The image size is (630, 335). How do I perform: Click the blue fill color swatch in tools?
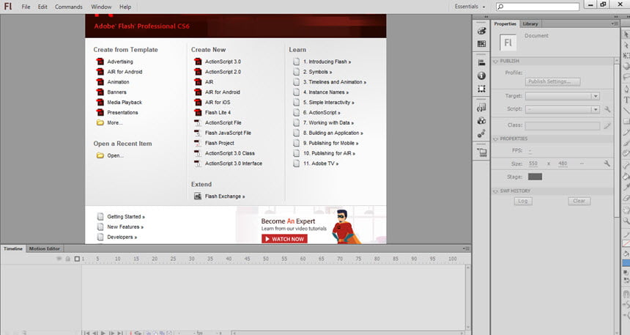(x=626, y=262)
